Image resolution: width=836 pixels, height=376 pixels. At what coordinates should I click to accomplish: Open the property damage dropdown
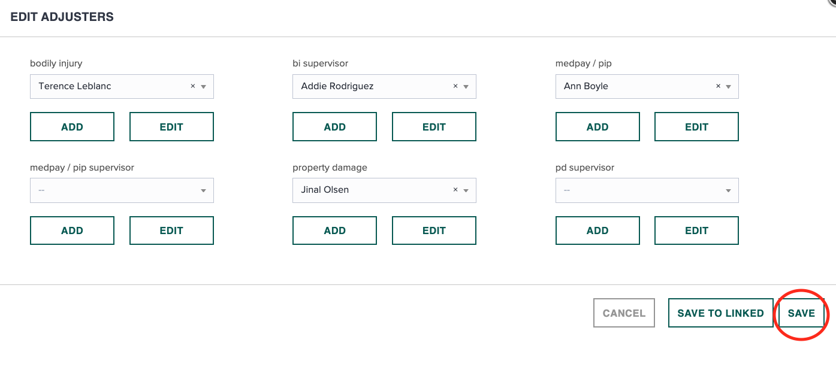click(x=467, y=190)
